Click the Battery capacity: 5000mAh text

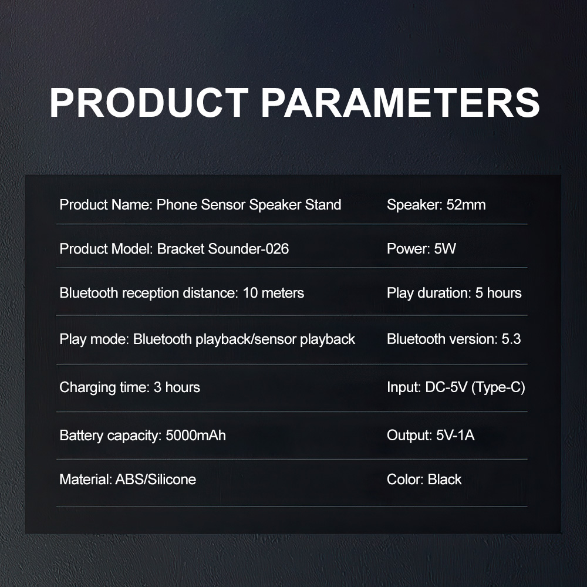(x=143, y=436)
